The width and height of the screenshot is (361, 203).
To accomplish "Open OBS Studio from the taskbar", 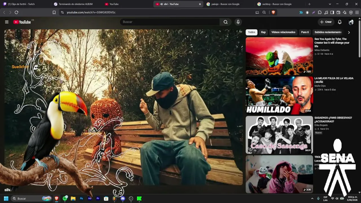I will (x=131, y=198).
